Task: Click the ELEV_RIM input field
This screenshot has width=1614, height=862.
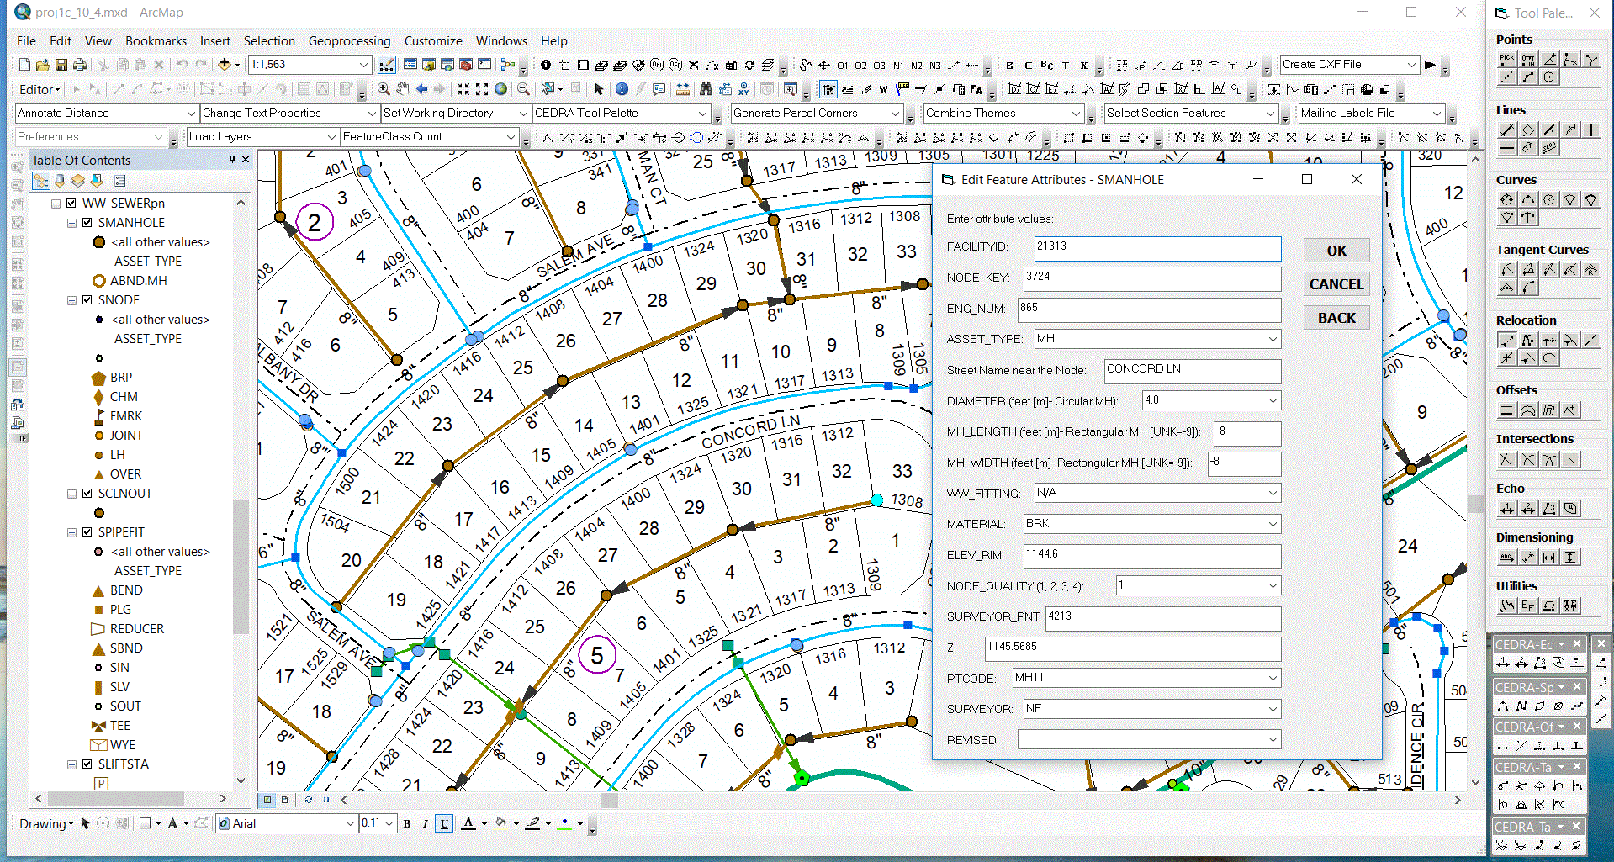Action: [x=1152, y=556]
